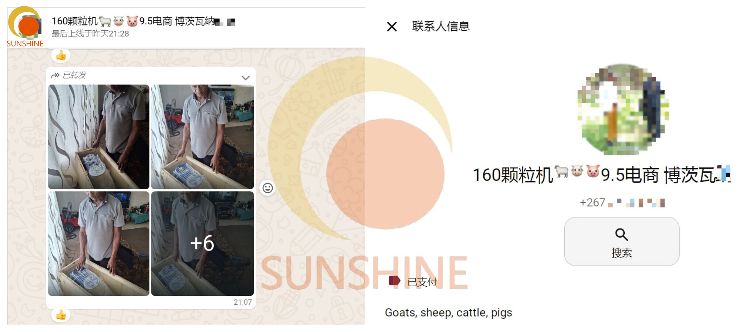
Task: Click the +267 phone number
Action: click(x=622, y=203)
